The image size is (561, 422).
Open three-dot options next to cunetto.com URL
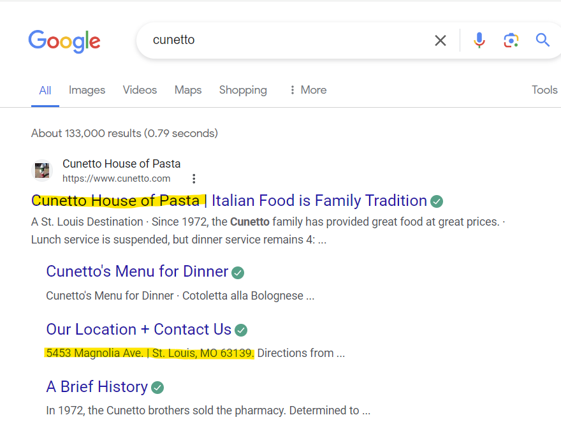pos(194,178)
